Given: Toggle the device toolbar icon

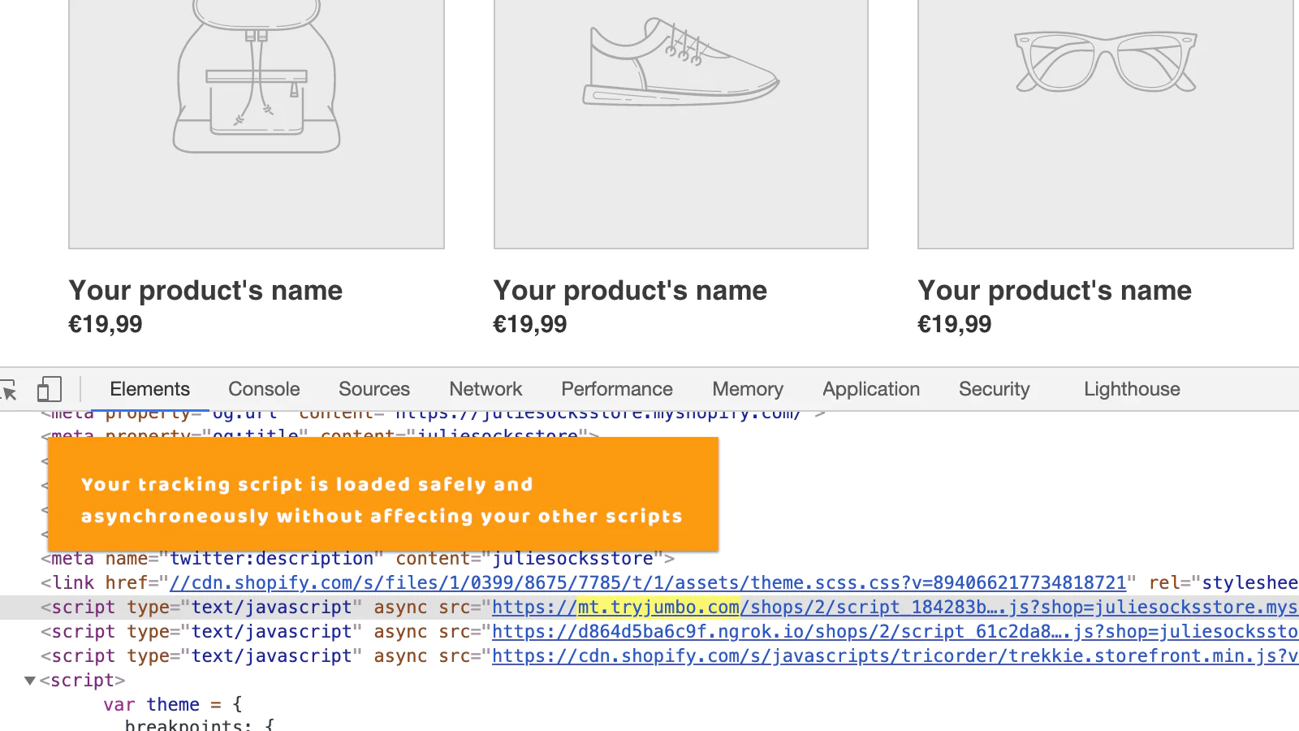Looking at the screenshot, I should [x=50, y=389].
